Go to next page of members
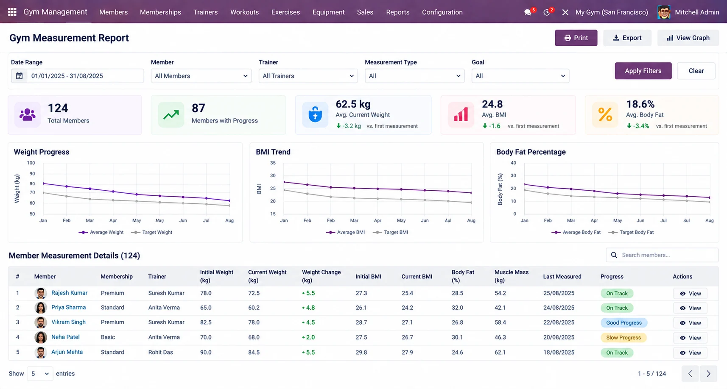Screen dimensions: 727x389 pos(708,374)
